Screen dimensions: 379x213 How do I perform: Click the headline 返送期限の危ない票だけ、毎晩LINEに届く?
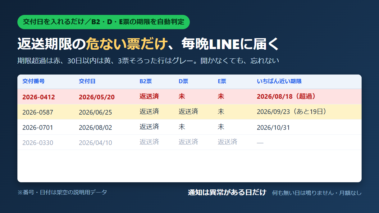pos(148,44)
